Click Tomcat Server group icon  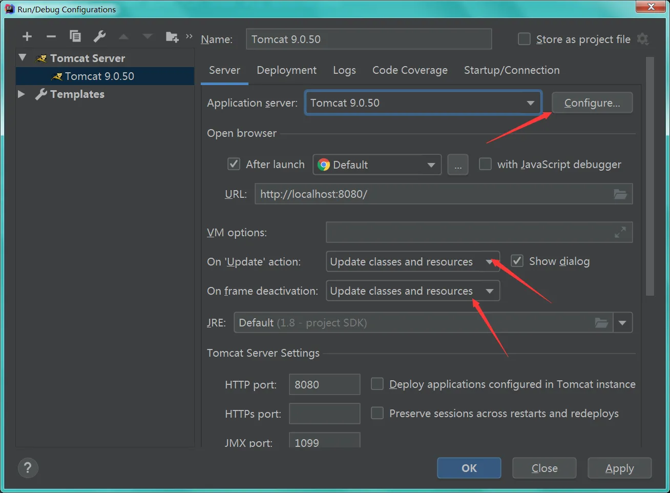pyautogui.click(x=41, y=58)
